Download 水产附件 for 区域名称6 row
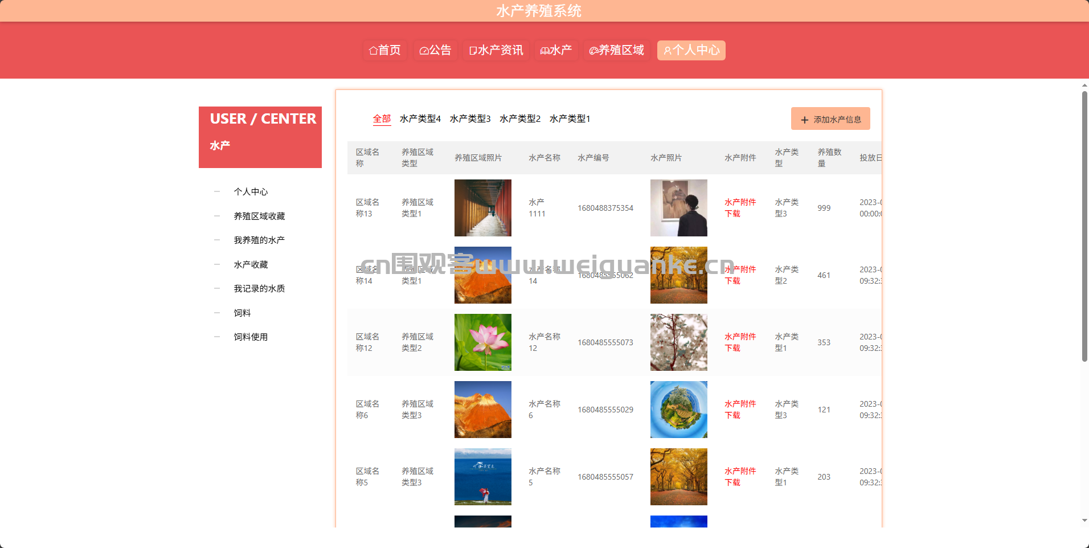Screen dimensions: 1089x548 click(740, 410)
